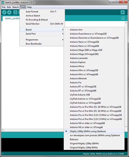Open Serial Monitor from Tools menu
129x157 pixels.
42,24
